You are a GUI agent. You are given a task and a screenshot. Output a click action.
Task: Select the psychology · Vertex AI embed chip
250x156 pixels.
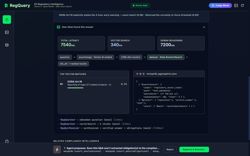click(x=95, y=57)
